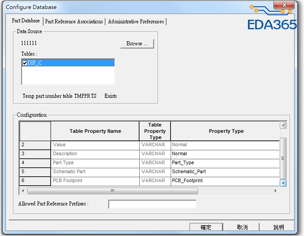Click the Allowed Part Reference Prefixes field
Image resolution: width=304 pixels, height=236 pixels.
tap(152, 204)
